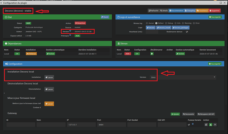Select the Error log level
The width and height of the screenshot is (228, 134).
tap(194, 23)
